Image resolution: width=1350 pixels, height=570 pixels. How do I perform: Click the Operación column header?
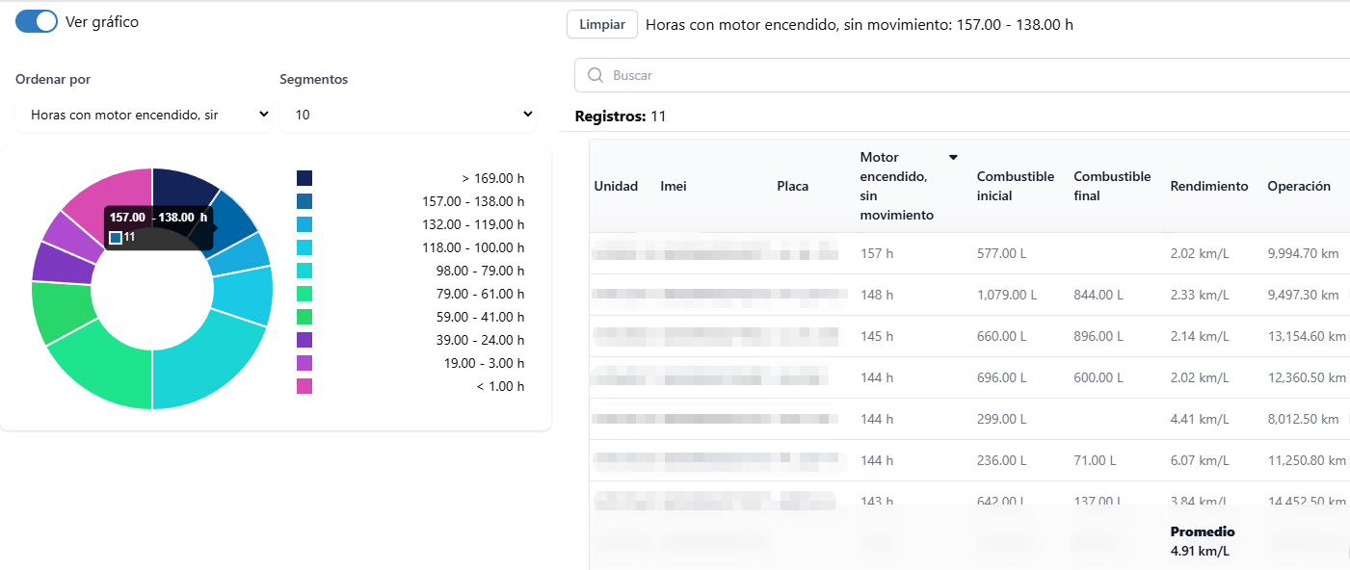pos(1298,186)
